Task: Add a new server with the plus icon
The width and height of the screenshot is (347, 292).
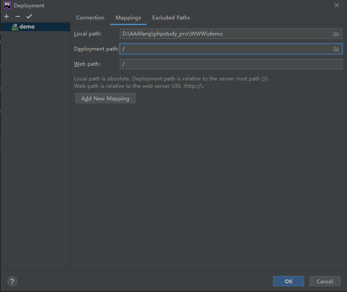Action: pos(6,16)
